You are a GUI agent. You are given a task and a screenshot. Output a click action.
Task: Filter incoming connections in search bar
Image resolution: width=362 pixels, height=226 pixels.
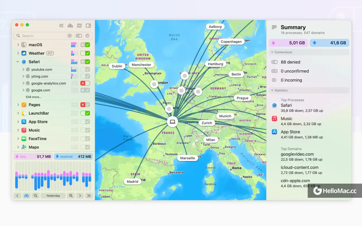pos(70,36)
